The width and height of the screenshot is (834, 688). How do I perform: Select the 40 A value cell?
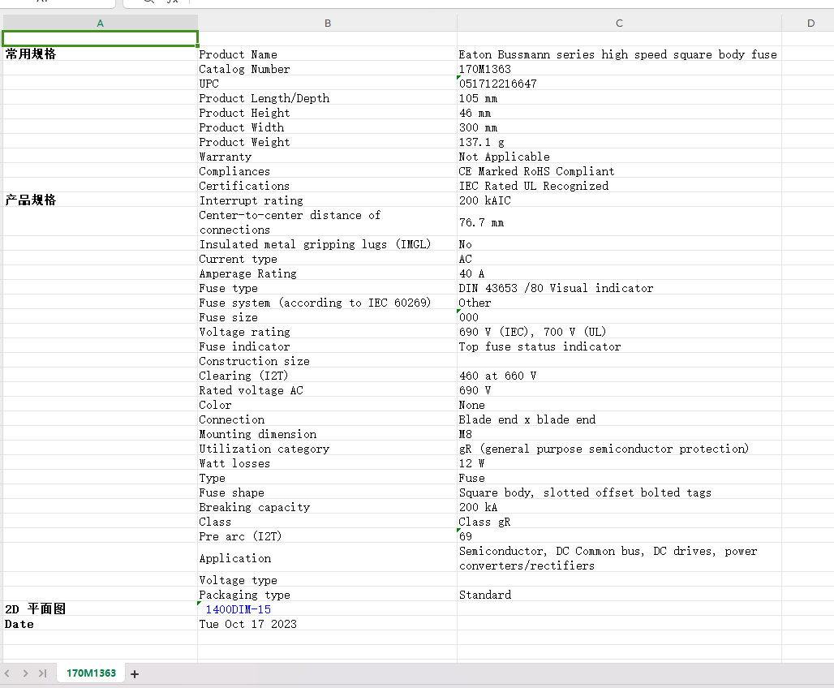pos(619,273)
